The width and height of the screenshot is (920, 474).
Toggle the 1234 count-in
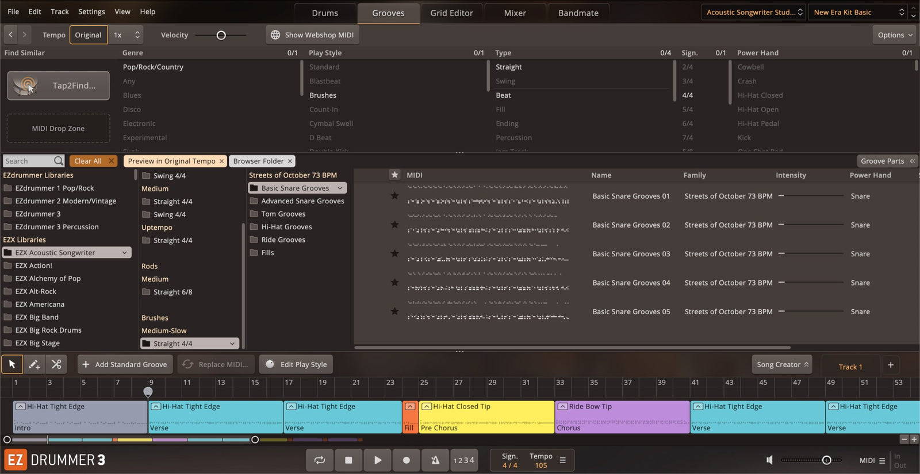coord(464,460)
